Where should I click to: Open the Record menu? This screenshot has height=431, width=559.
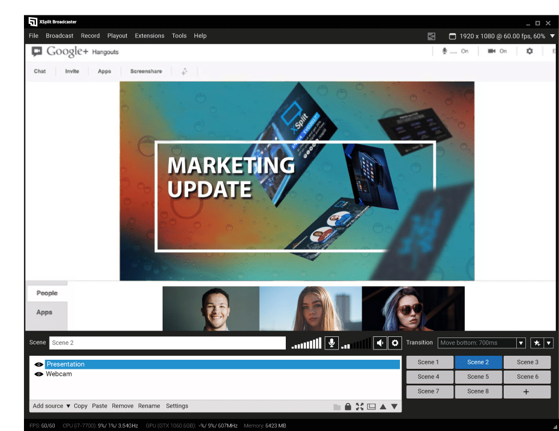90,35
